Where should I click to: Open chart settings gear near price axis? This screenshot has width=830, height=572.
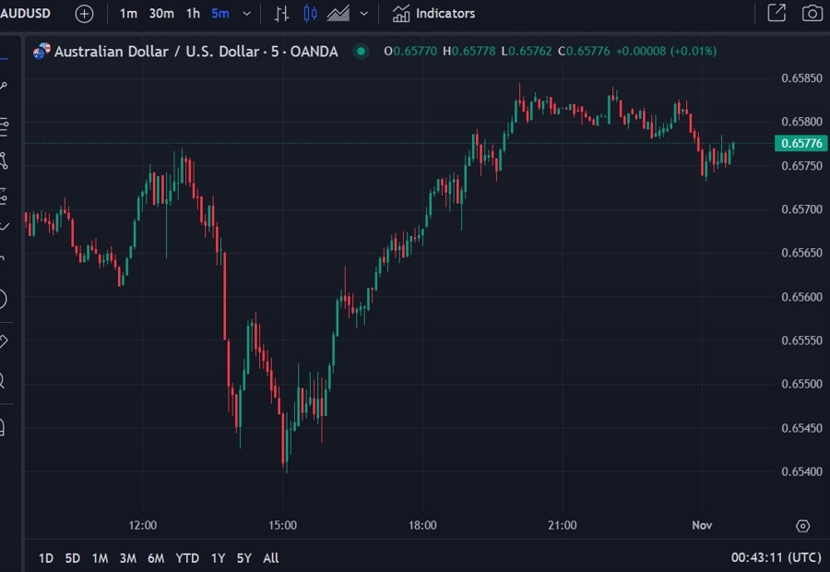(802, 526)
